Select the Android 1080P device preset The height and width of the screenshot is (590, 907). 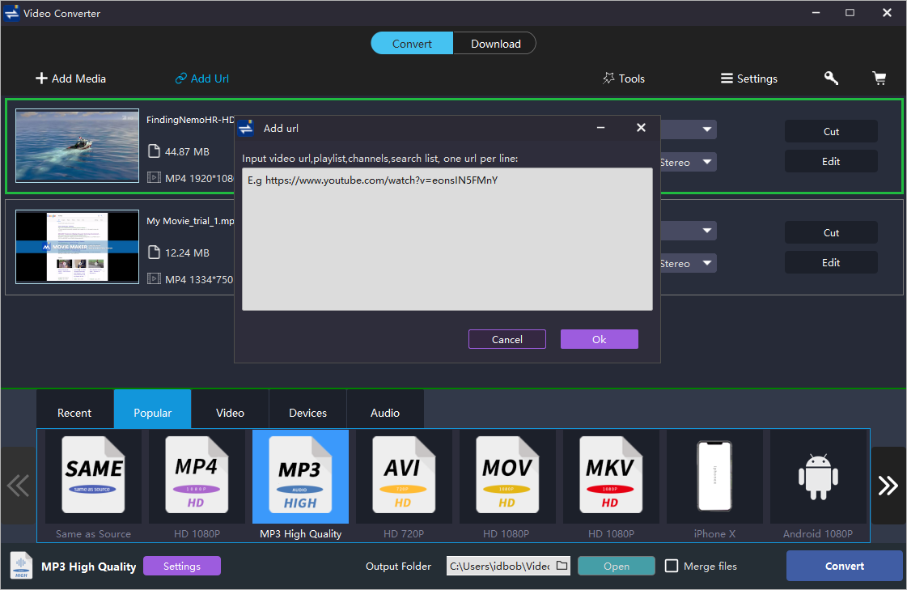point(818,478)
